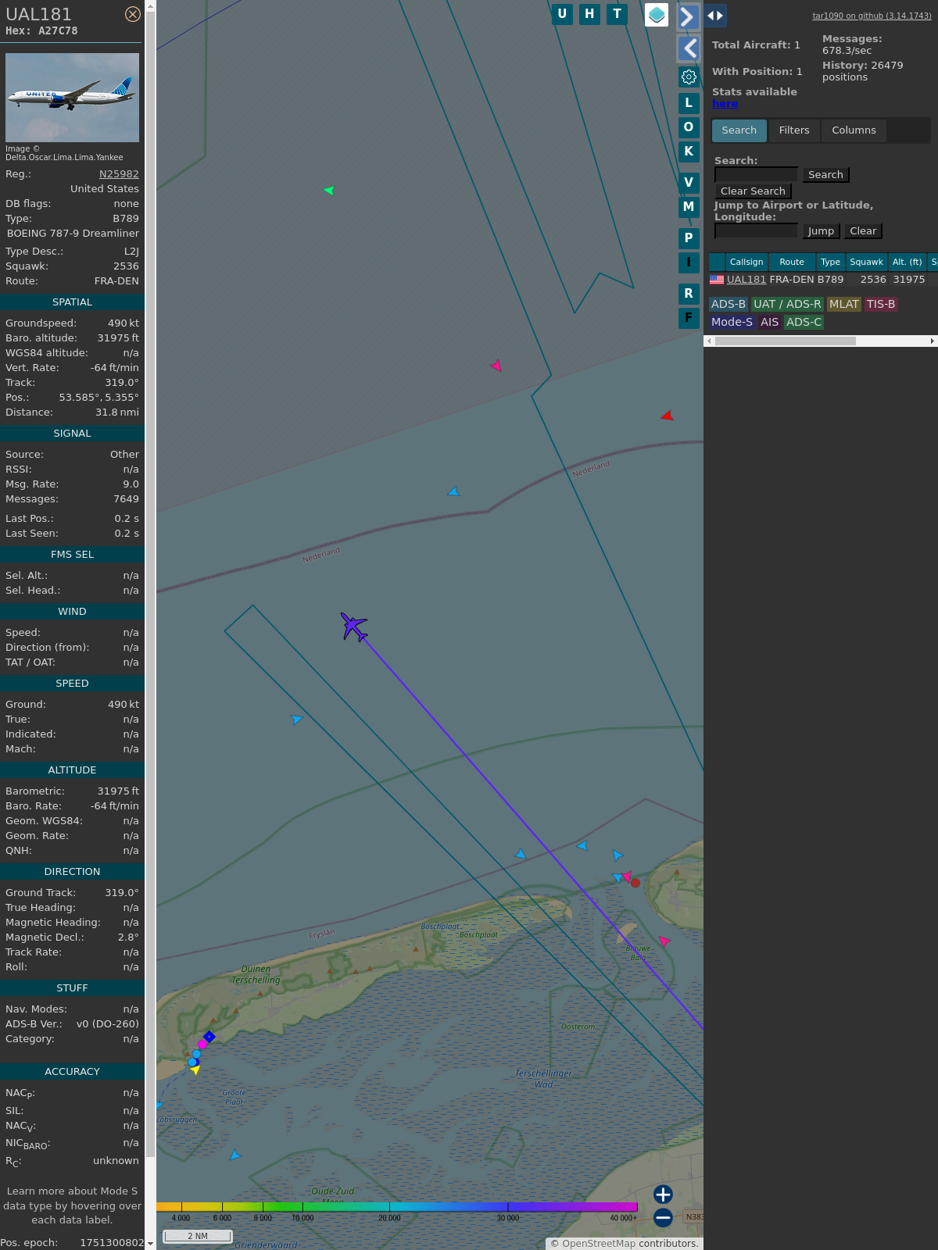Focus the Jump to Airport input field
This screenshot has height=1250, width=938.
[756, 231]
